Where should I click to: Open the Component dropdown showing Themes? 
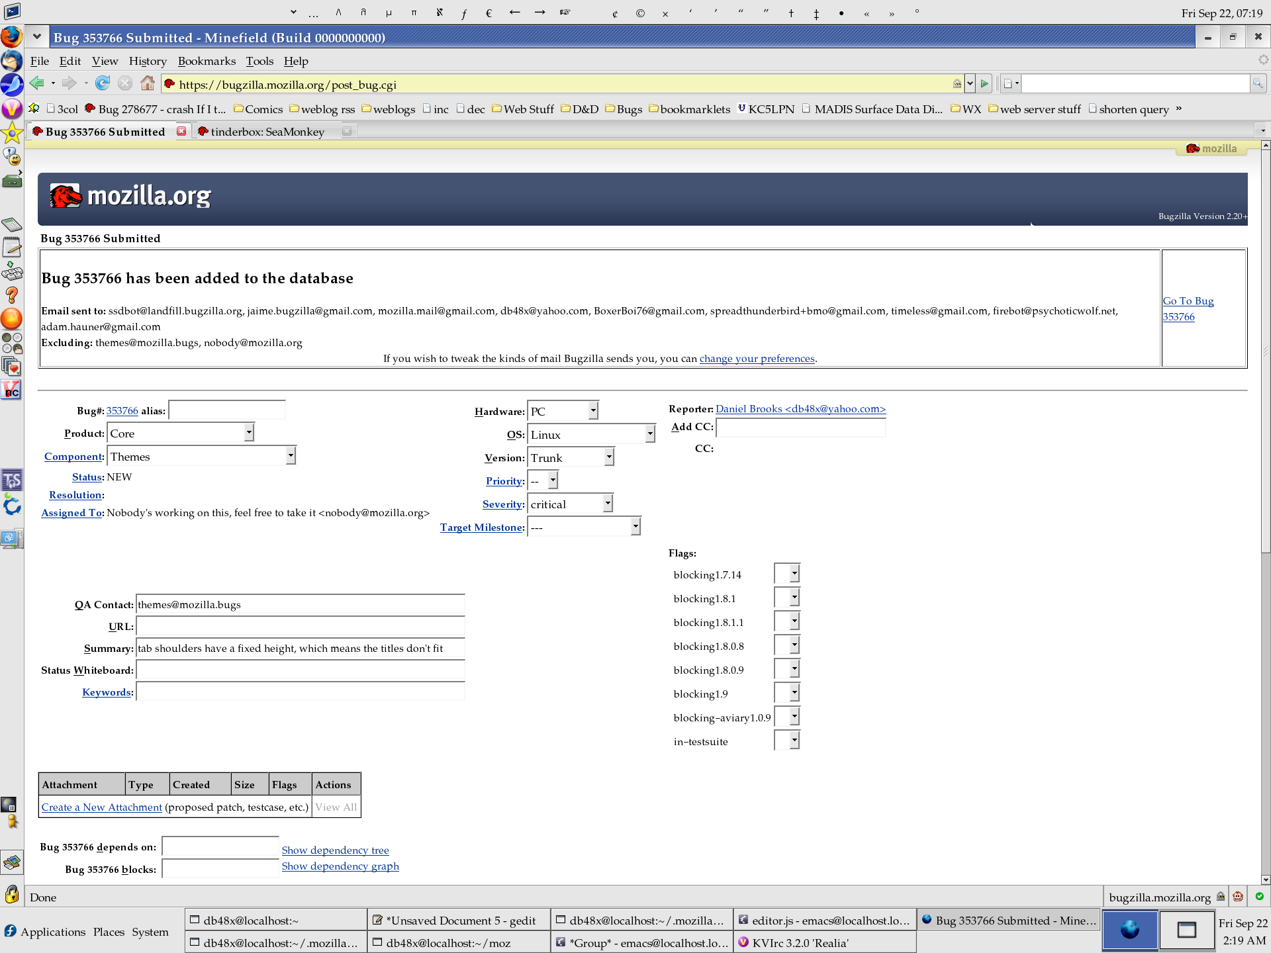point(201,456)
